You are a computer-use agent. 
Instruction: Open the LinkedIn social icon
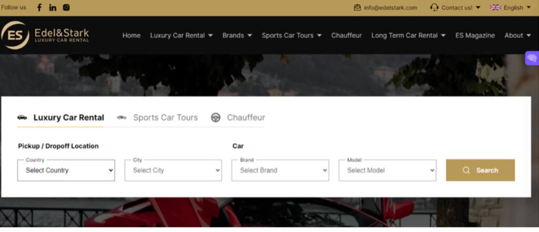53,7
